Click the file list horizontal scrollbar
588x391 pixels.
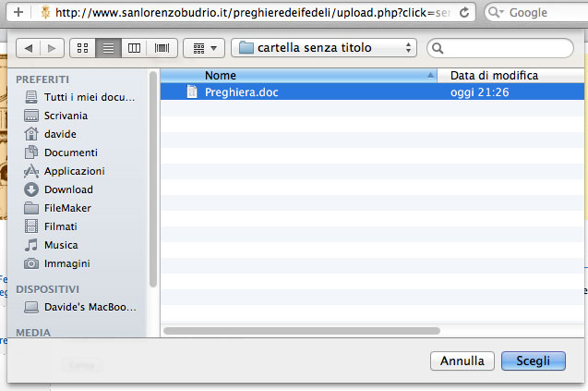[x=302, y=331]
